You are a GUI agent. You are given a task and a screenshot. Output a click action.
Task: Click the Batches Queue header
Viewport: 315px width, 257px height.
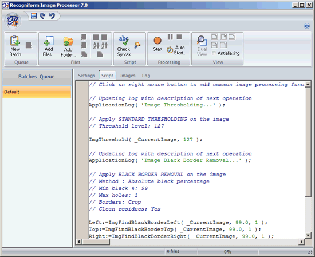37,77
